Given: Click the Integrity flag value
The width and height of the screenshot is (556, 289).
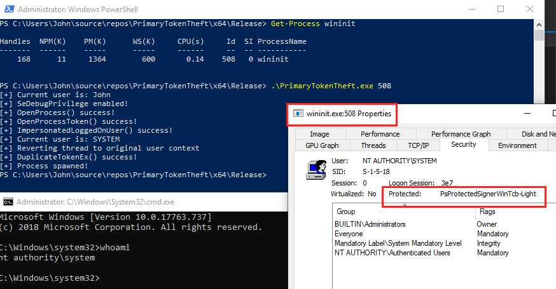Looking at the screenshot, I should (x=489, y=243).
